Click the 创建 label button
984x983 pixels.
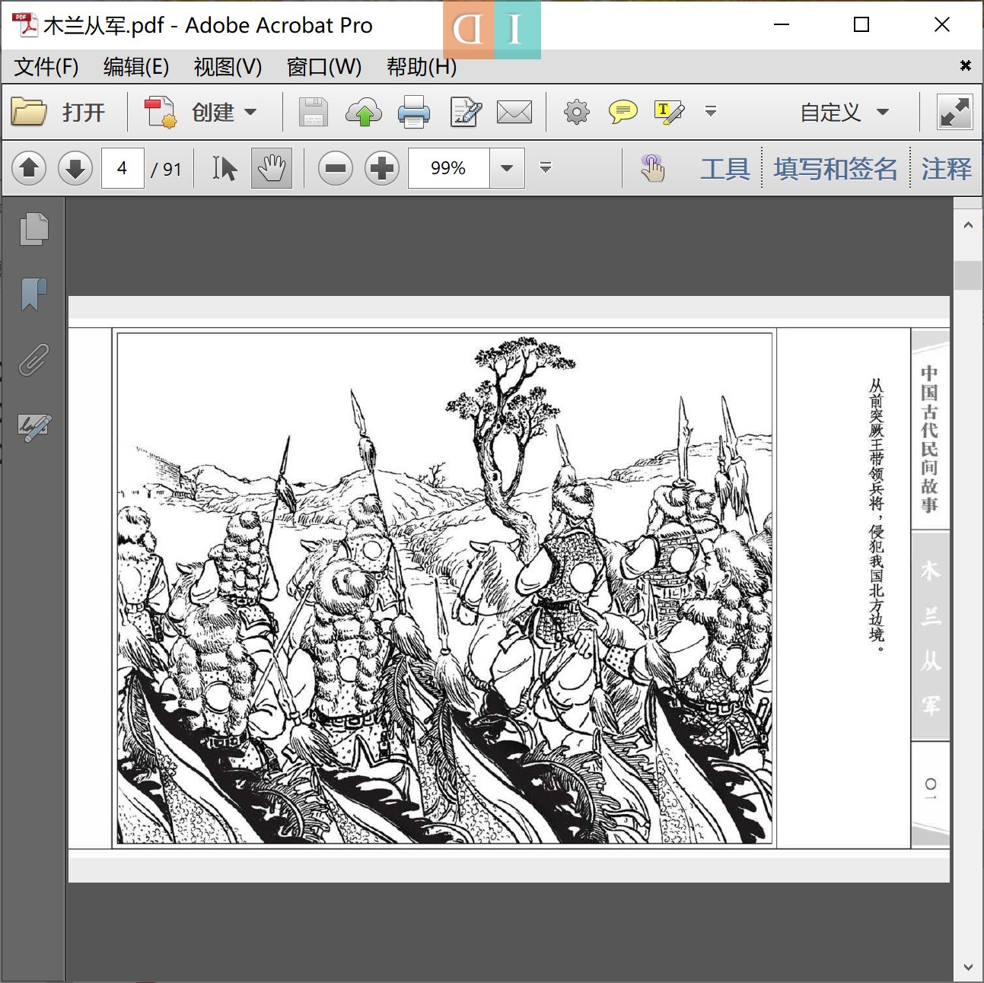tap(213, 113)
